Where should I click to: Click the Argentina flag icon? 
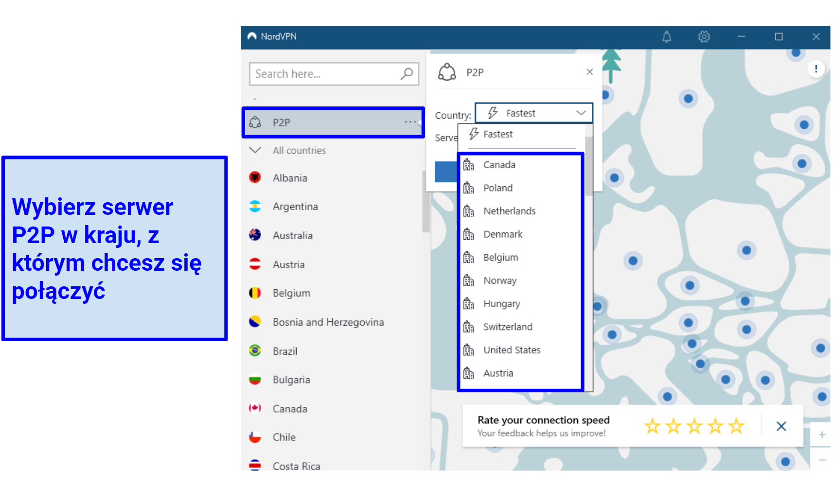[255, 206]
